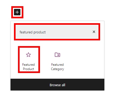Insert the Featured Product block
Image resolution: width=113 pixels, height=104 pixels.
[x=29, y=60]
